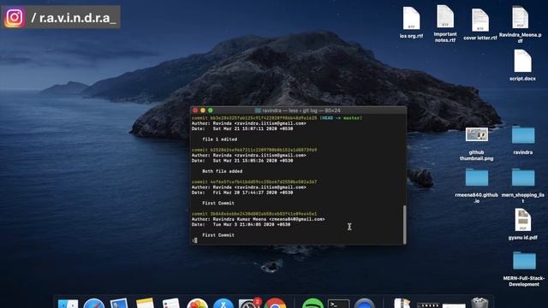Open the App Store dock icon
Screen dimensions: 548x308
tap(223, 303)
